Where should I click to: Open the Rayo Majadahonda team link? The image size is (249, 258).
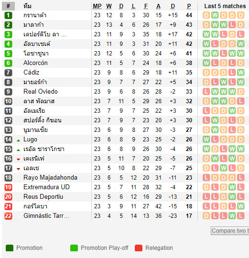[x=50, y=178]
